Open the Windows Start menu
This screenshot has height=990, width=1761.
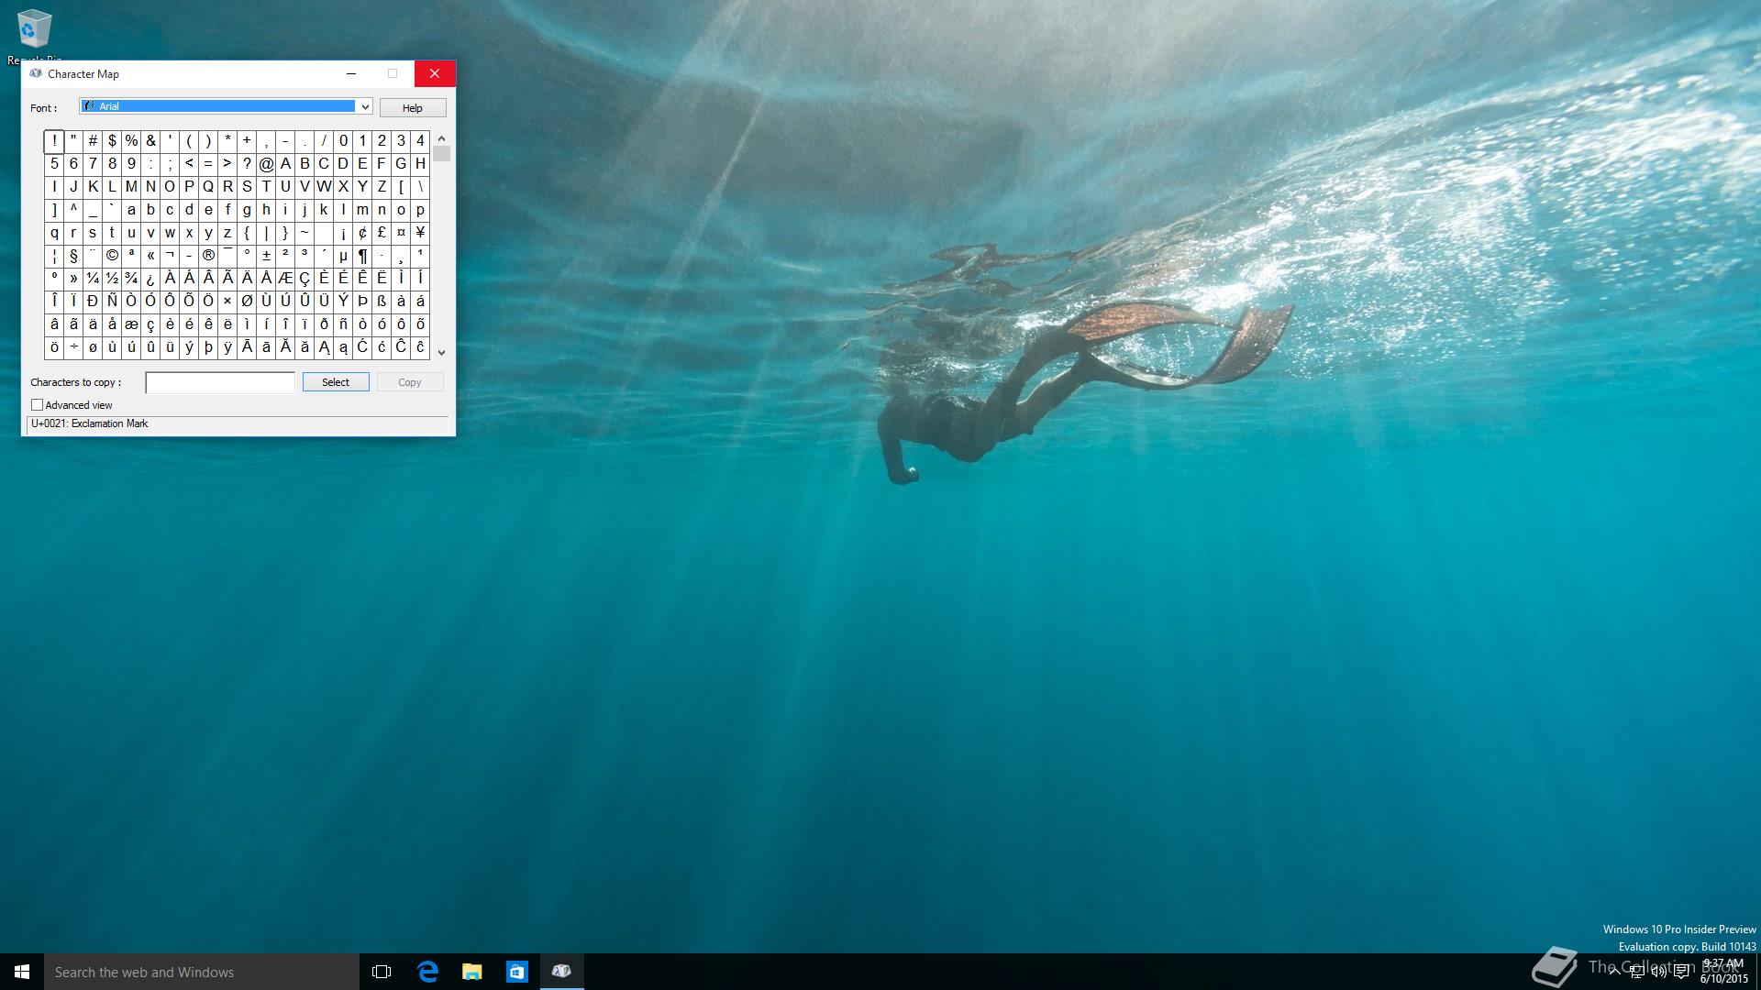tap(22, 972)
